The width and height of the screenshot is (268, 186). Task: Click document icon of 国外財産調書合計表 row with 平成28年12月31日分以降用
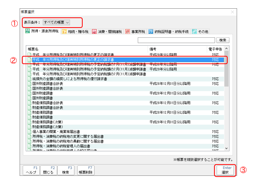pyautogui.click(x=29, y=83)
